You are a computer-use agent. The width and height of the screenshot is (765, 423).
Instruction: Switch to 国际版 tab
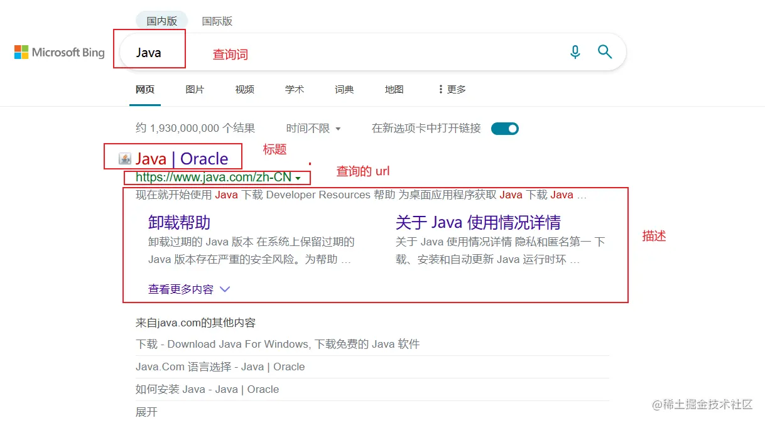click(217, 21)
